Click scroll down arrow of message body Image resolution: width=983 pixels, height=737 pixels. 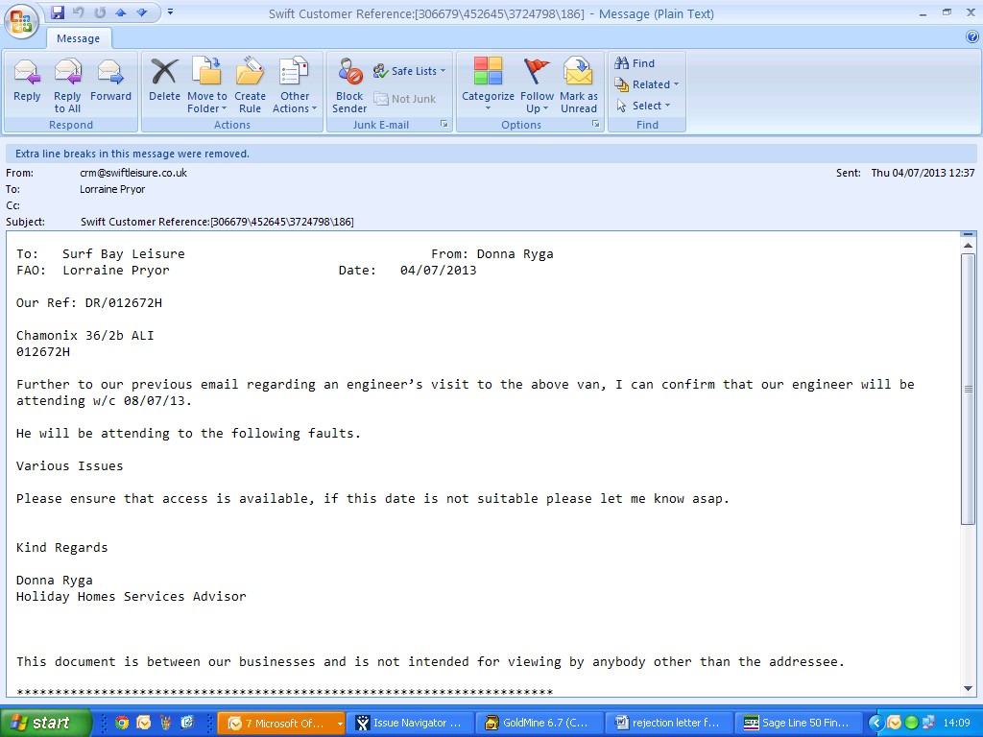968,689
